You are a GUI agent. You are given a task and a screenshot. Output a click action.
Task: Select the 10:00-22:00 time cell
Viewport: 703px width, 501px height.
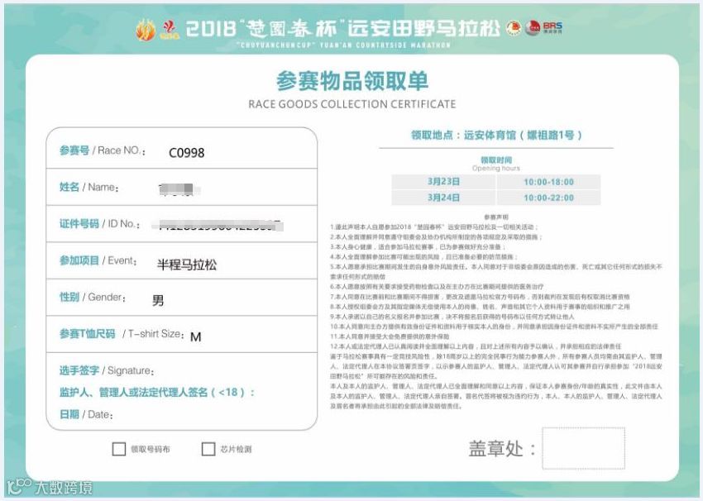pos(549,198)
